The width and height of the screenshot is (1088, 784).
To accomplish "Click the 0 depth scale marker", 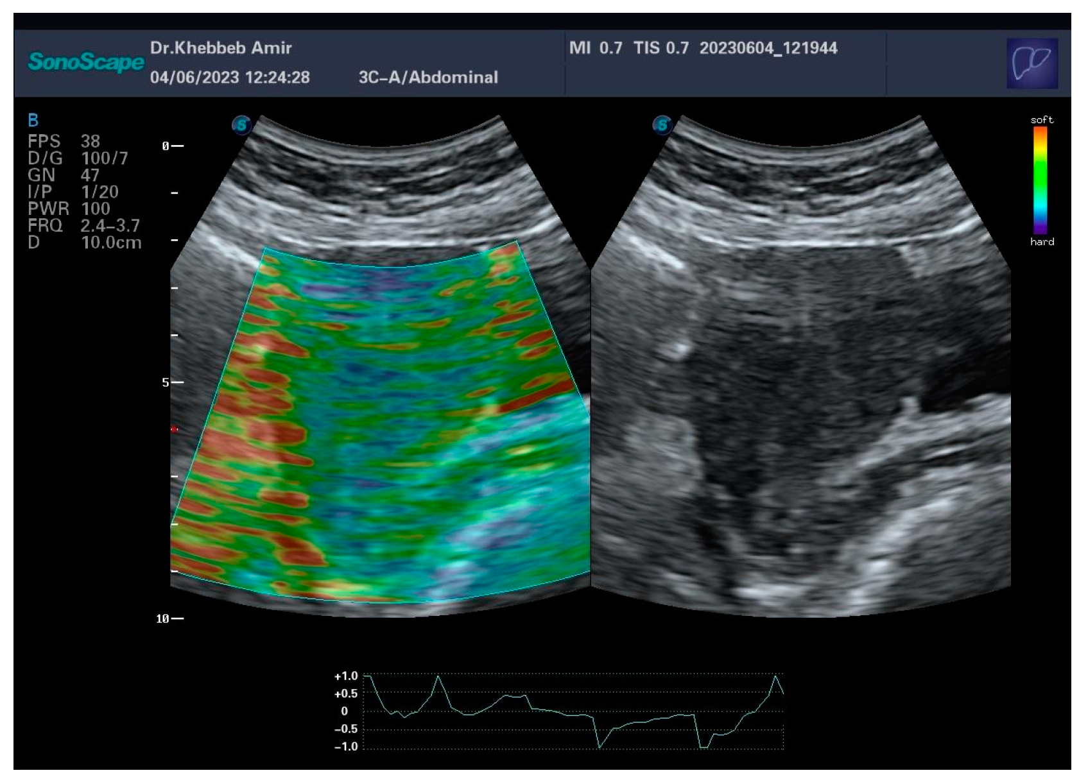I will [x=172, y=146].
